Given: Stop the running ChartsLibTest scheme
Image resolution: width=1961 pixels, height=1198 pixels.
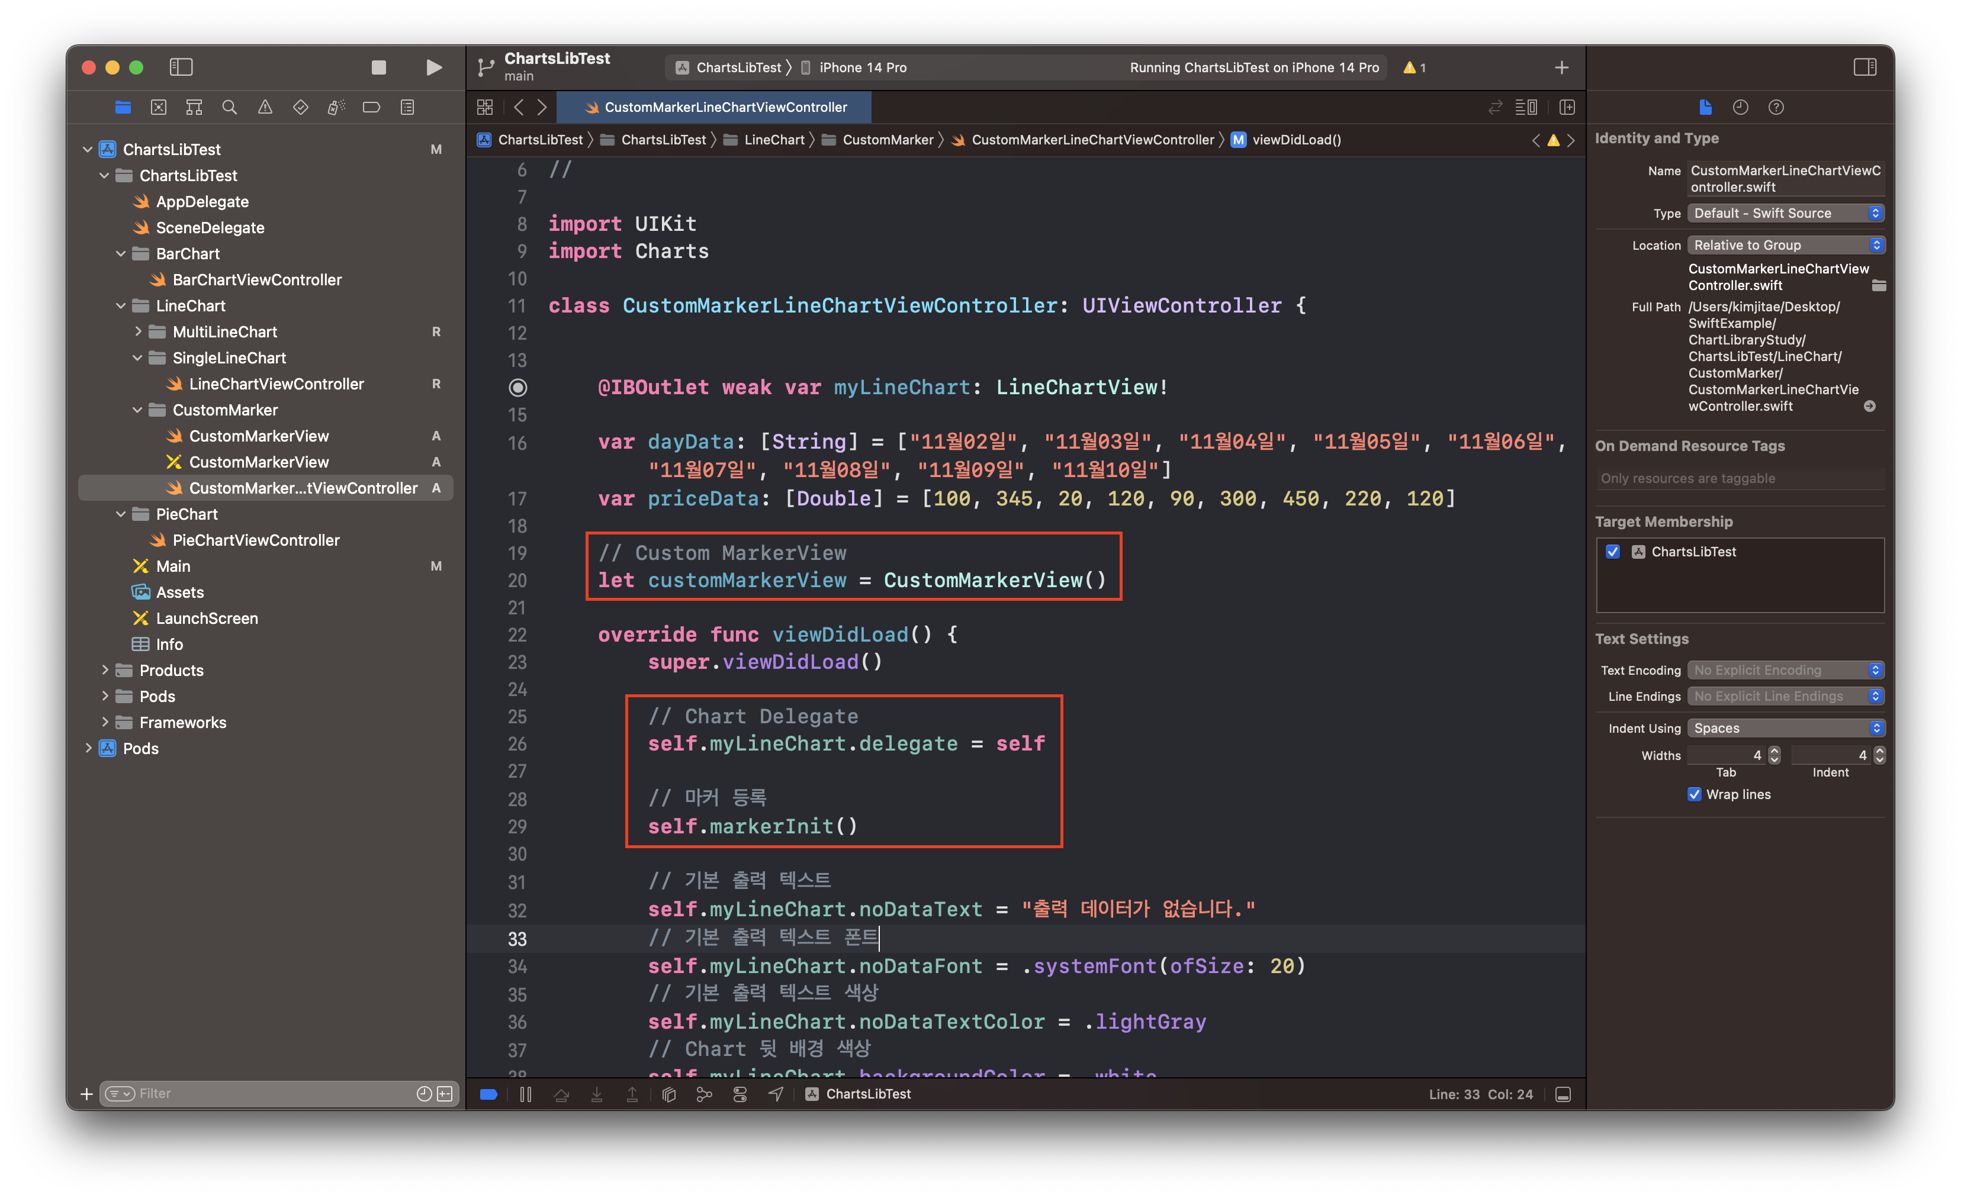Looking at the screenshot, I should tap(379, 67).
